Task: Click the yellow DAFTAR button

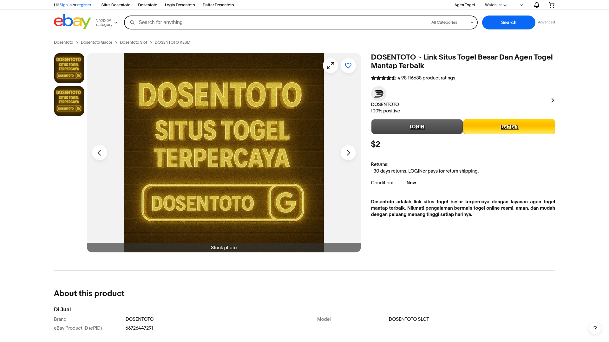Action: [x=509, y=127]
